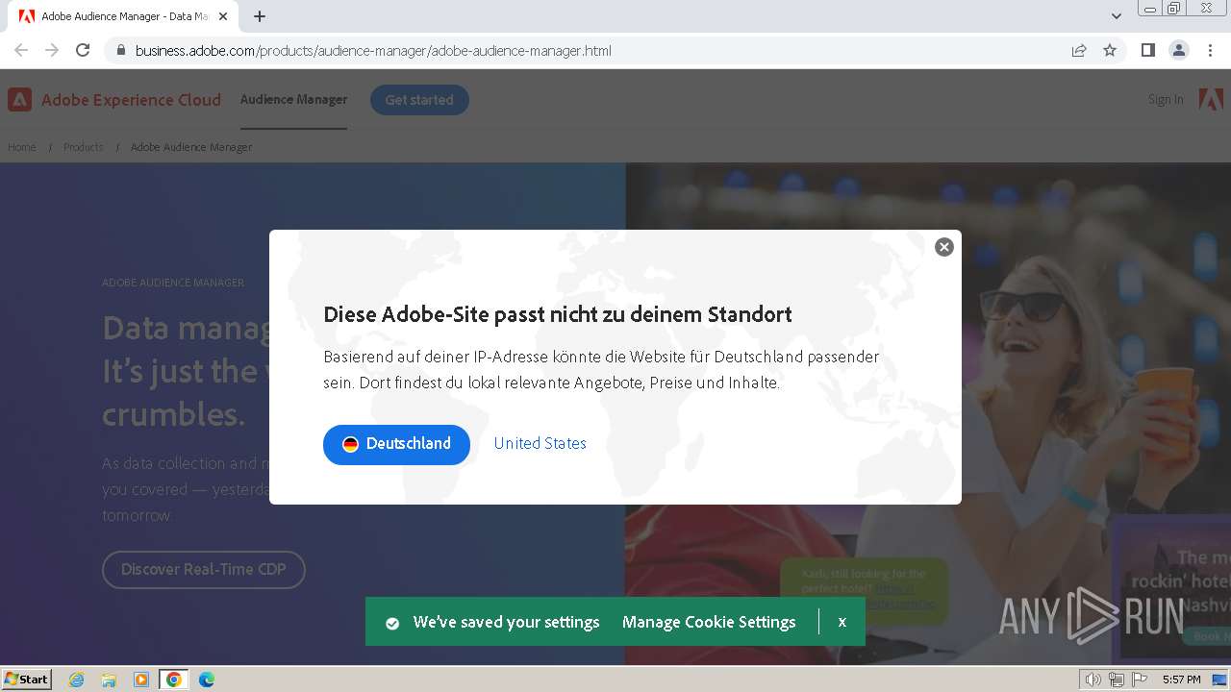Dismiss the saved settings notification

coord(842,622)
